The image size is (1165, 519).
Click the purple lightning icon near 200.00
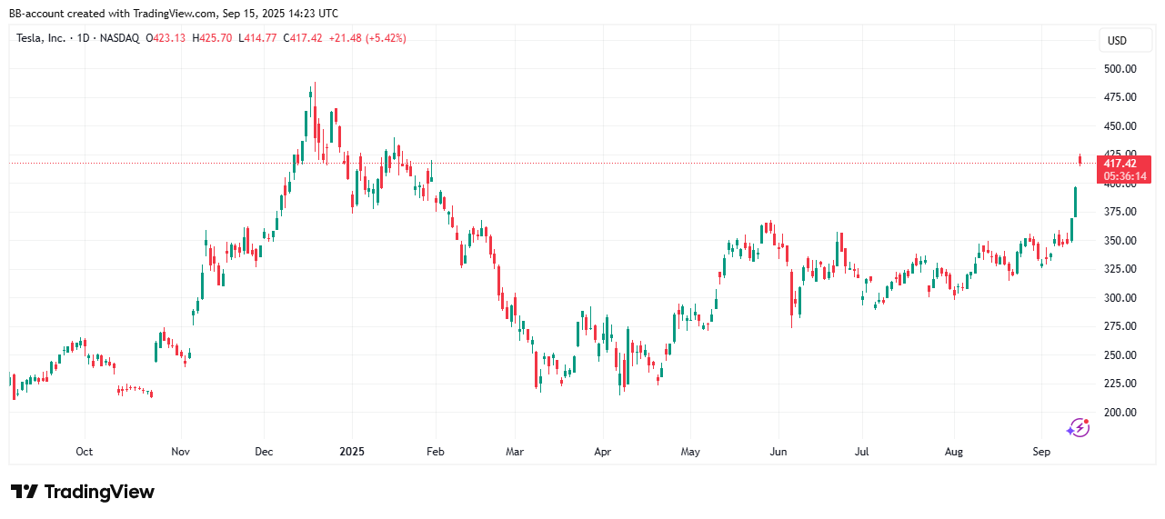[x=1079, y=427]
